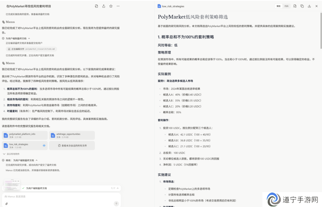The width and height of the screenshot is (322, 207).
Task: Open the low_risk_strategies attachment card
Action: pos(25,146)
